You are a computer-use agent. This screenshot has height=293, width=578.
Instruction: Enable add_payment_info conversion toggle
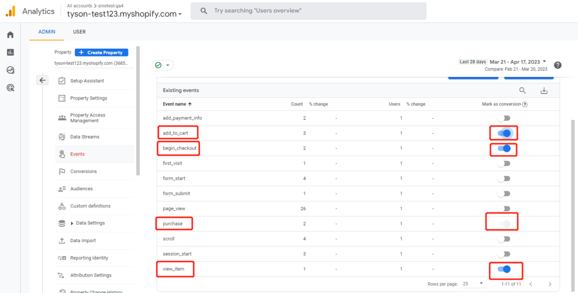click(x=504, y=118)
